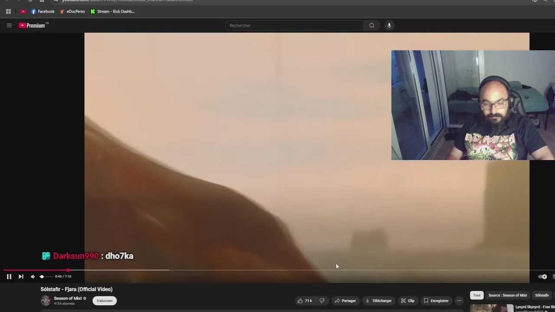This screenshot has width=555, height=312.
Task: Create a Clip with the scissors button
Action: pyautogui.click(x=408, y=301)
